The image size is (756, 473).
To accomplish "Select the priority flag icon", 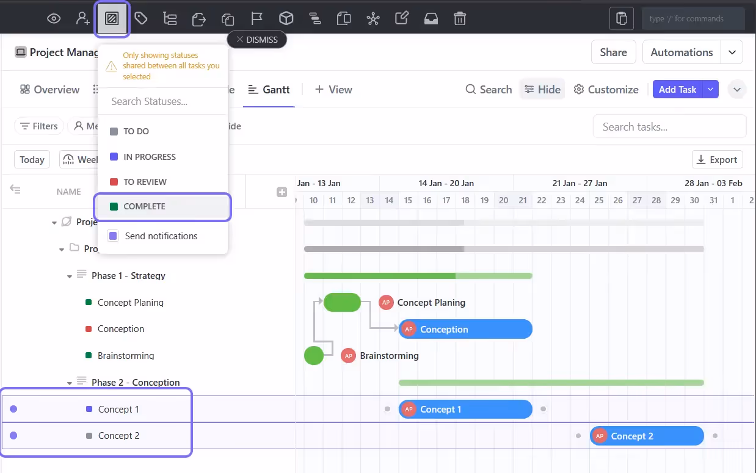I will [256, 18].
